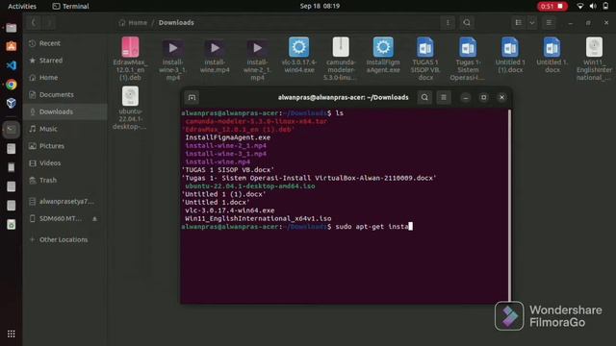The height and width of the screenshot is (346, 616).
Task: Launch Google Chrome from dock
Action: click(x=12, y=85)
